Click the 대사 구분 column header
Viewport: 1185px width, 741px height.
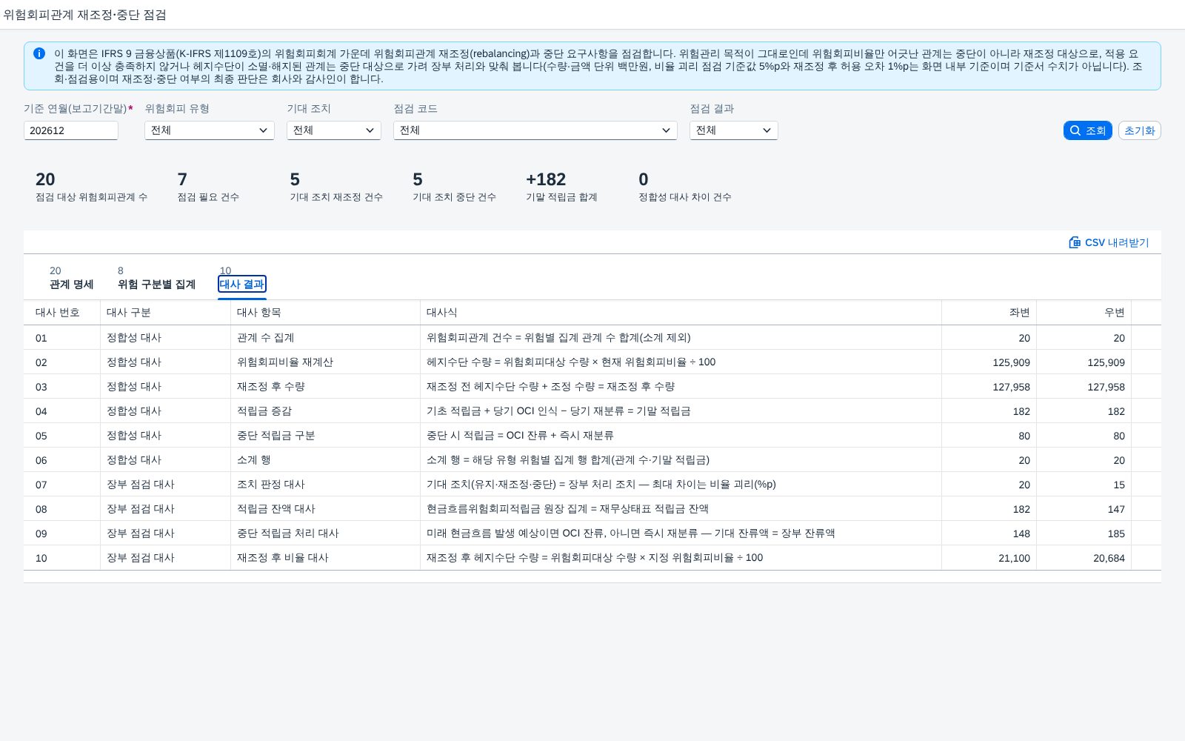click(166, 313)
